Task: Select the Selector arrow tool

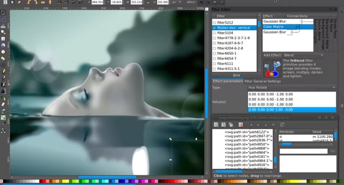Action: point(3,13)
